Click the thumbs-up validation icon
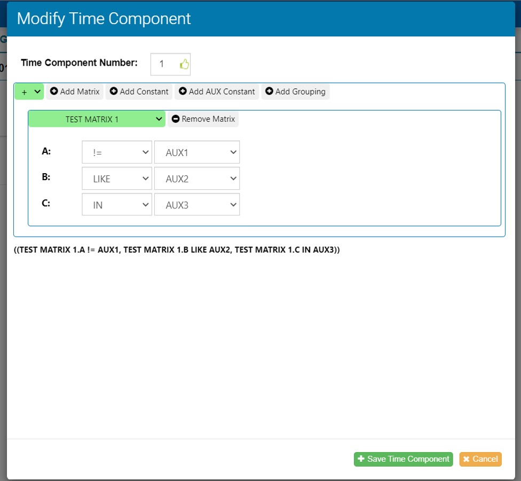 [185, 64]
